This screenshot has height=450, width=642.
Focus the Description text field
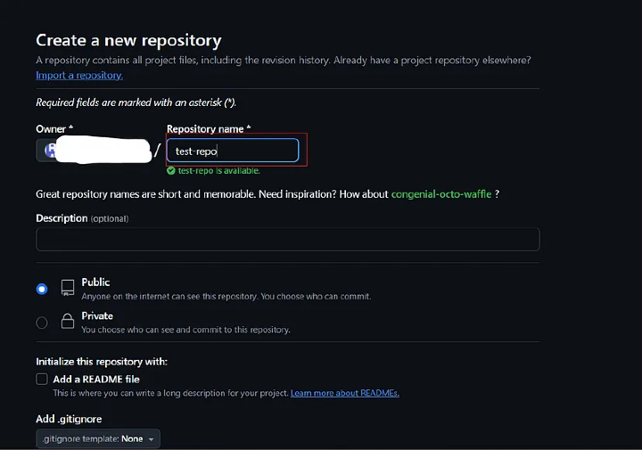point(287,239)
